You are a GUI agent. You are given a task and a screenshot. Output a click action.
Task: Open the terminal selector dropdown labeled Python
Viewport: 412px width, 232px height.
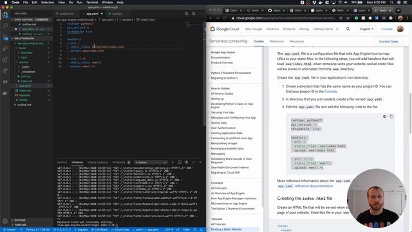[x=151, y=162]
